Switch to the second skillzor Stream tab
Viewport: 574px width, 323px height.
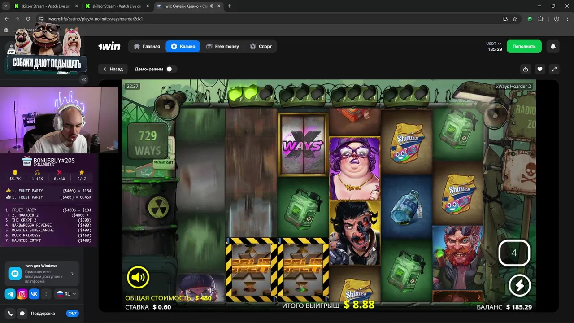click(117, 6)
